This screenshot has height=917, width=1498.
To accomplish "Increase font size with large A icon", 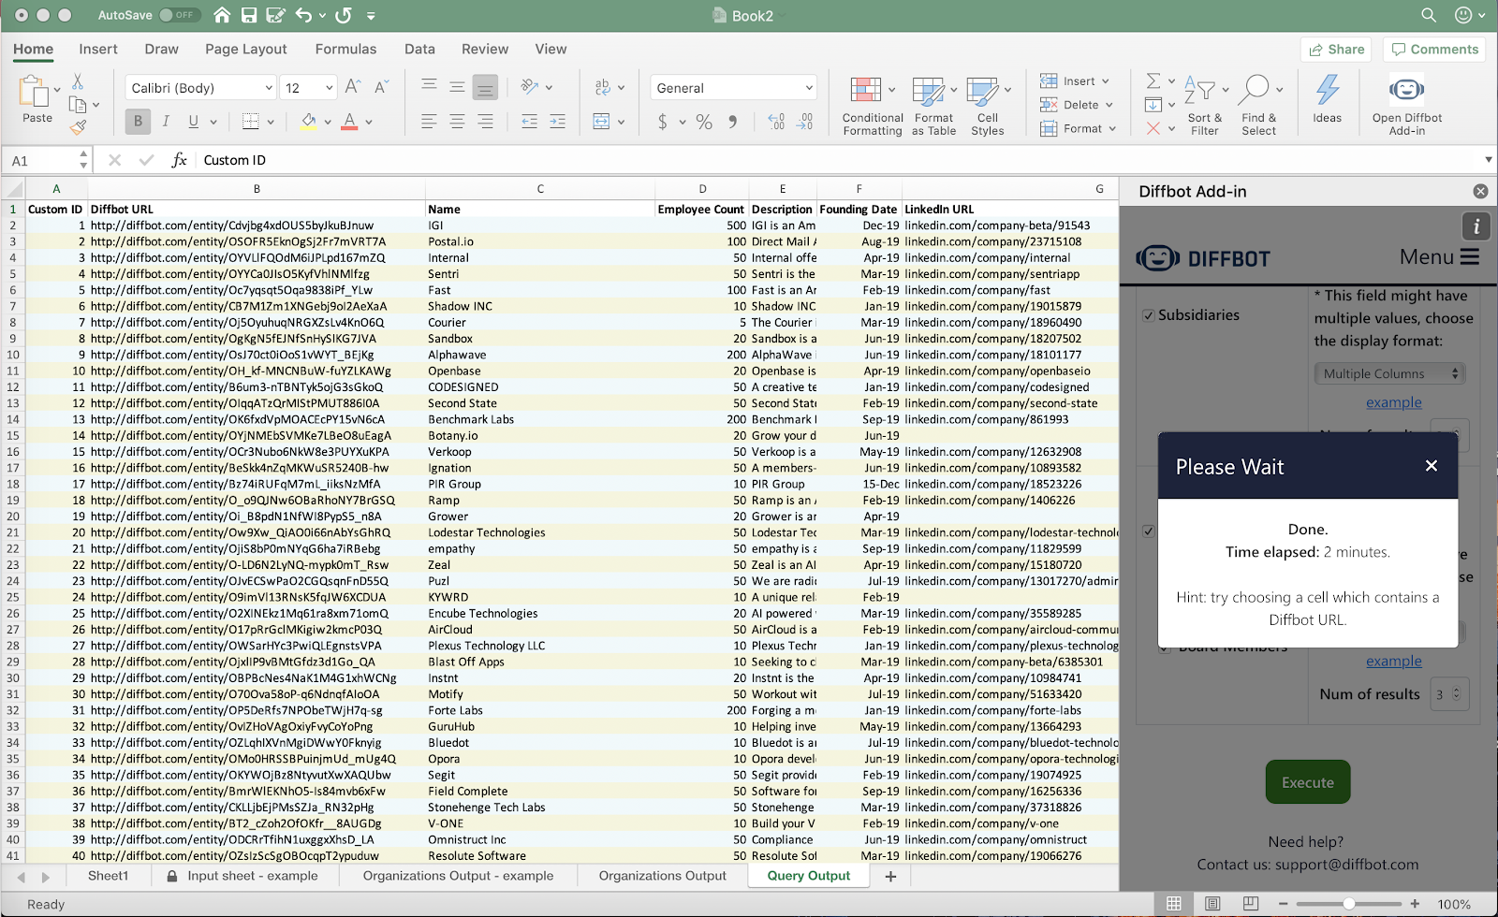I will (353, 87).
